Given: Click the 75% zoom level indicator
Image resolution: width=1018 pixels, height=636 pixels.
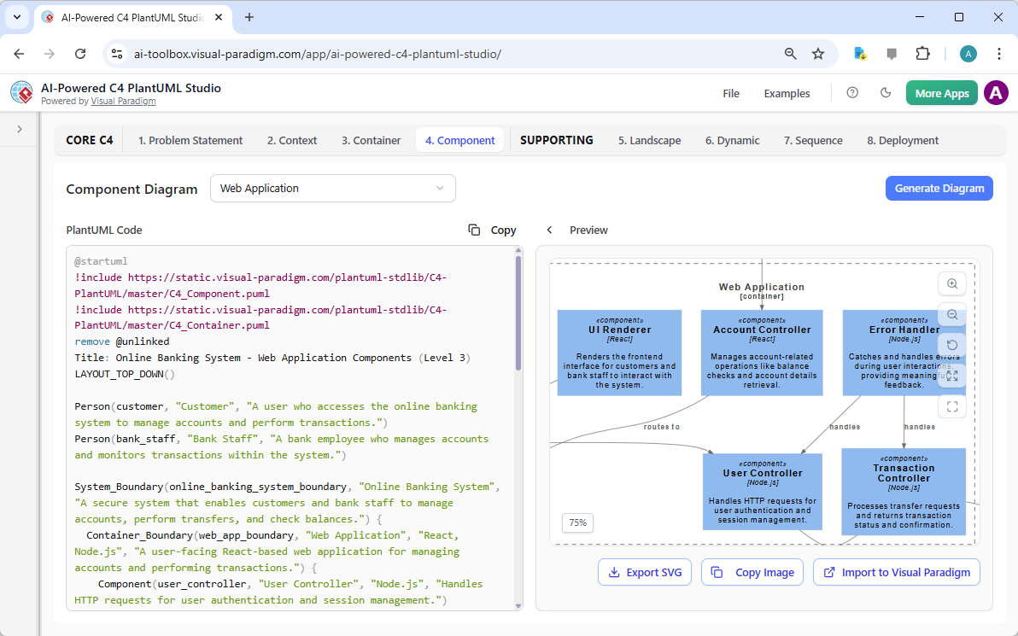Looking at the screenshot, I should tap(577, 522).
